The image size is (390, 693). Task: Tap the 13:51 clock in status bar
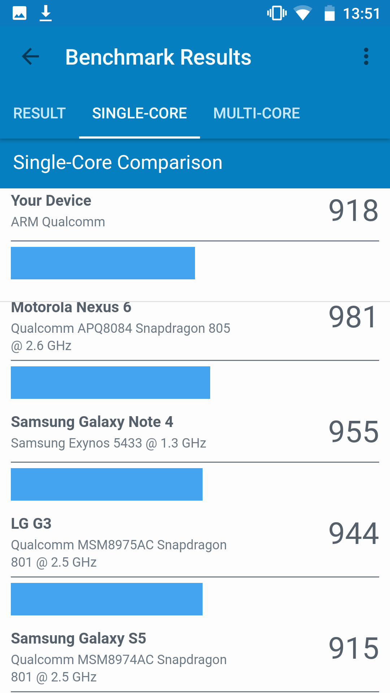361,14
